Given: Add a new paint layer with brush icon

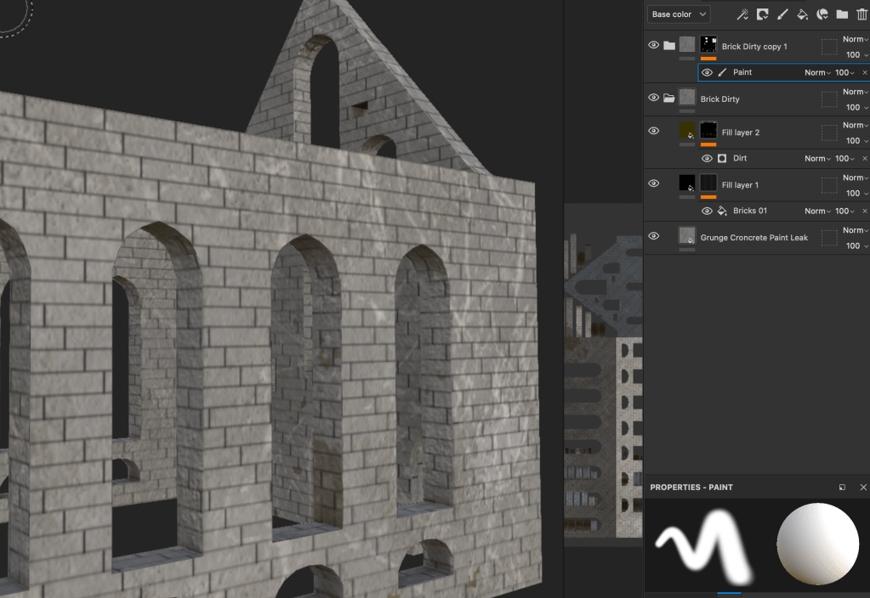Looking at the screenshot, I should click(x=782, y=14).
